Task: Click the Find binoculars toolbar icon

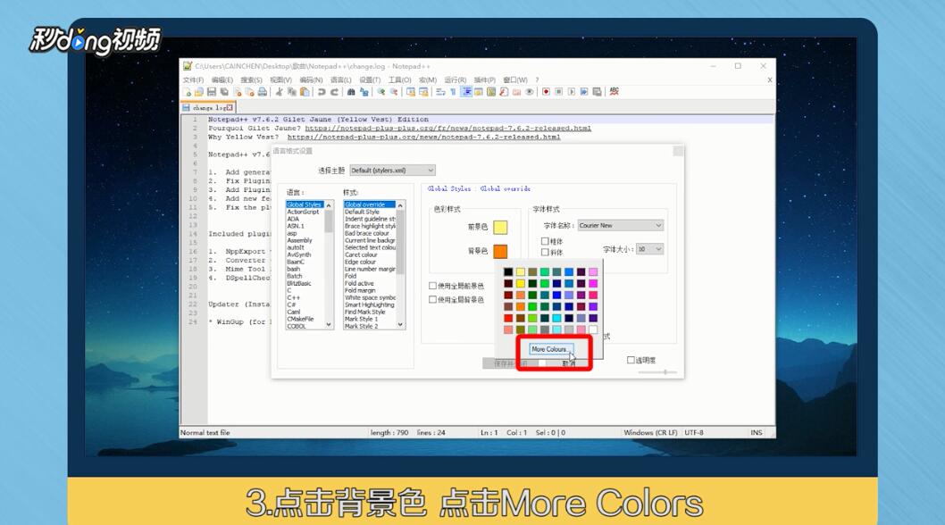Action: (351, 92)
